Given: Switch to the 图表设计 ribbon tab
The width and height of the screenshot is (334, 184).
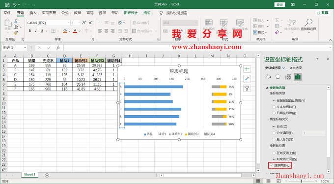Looking at the screenshot, I should 131,13.
